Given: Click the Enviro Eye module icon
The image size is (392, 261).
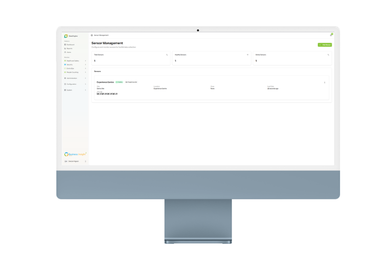Looking at the screenshot, I should click(x=65, y=69).
